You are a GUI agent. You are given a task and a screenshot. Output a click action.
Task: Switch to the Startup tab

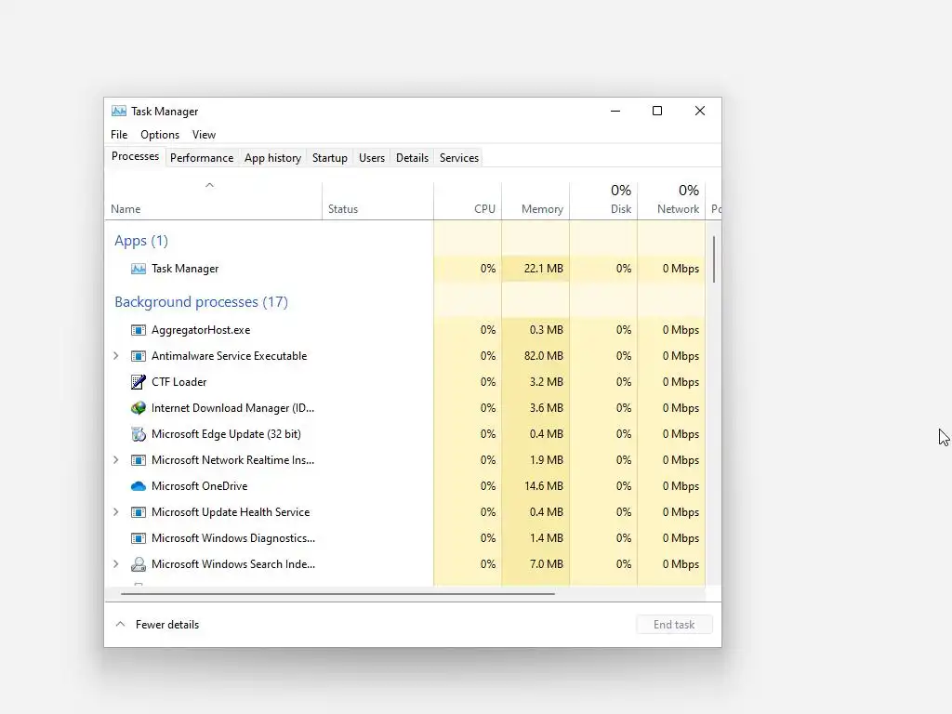(330, 158)
